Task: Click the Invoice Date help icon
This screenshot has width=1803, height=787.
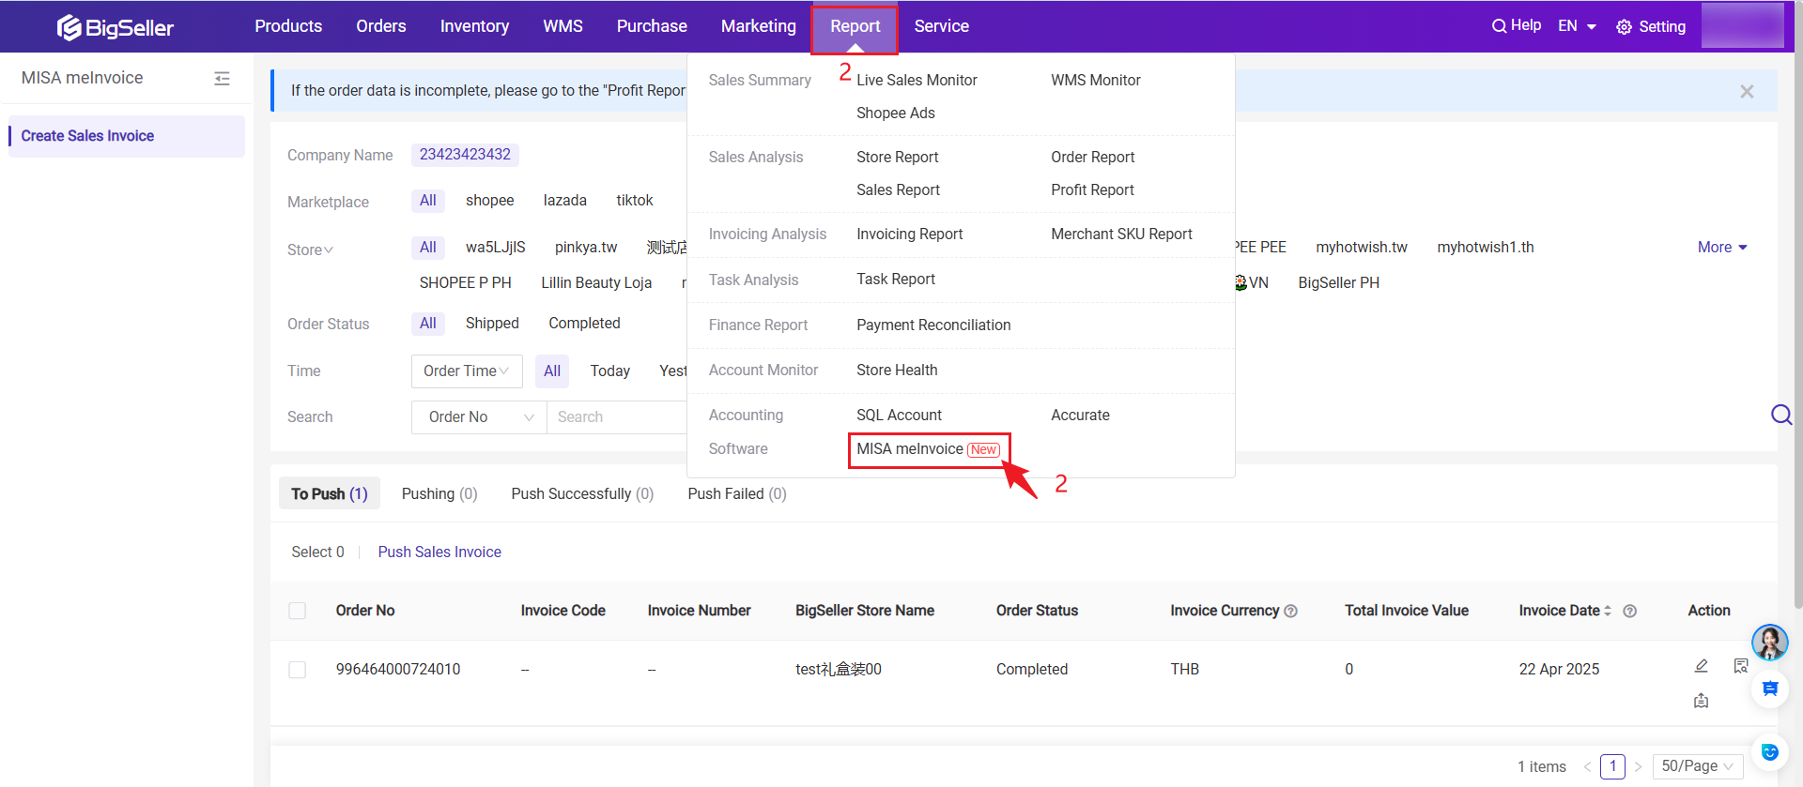Action: coord(1630,611)
